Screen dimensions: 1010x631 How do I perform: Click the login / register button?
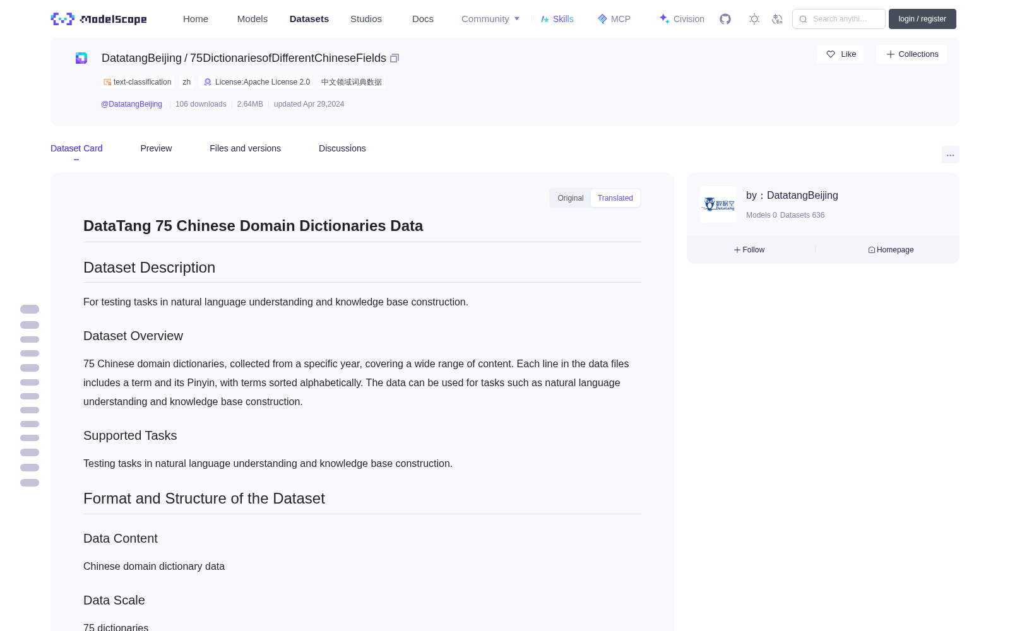[x=922, y=19]
